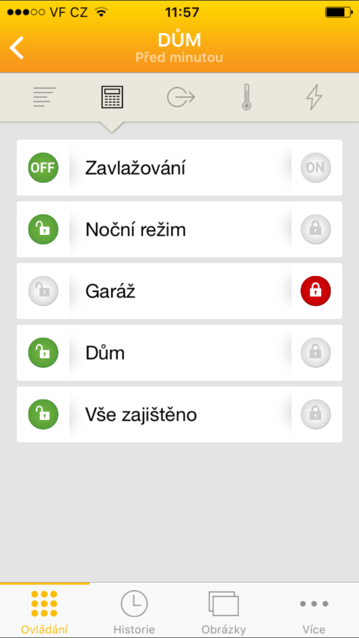Screen dimensions: 359x638
Task: Tap the back arrow in the header
Action: (17, 47)
